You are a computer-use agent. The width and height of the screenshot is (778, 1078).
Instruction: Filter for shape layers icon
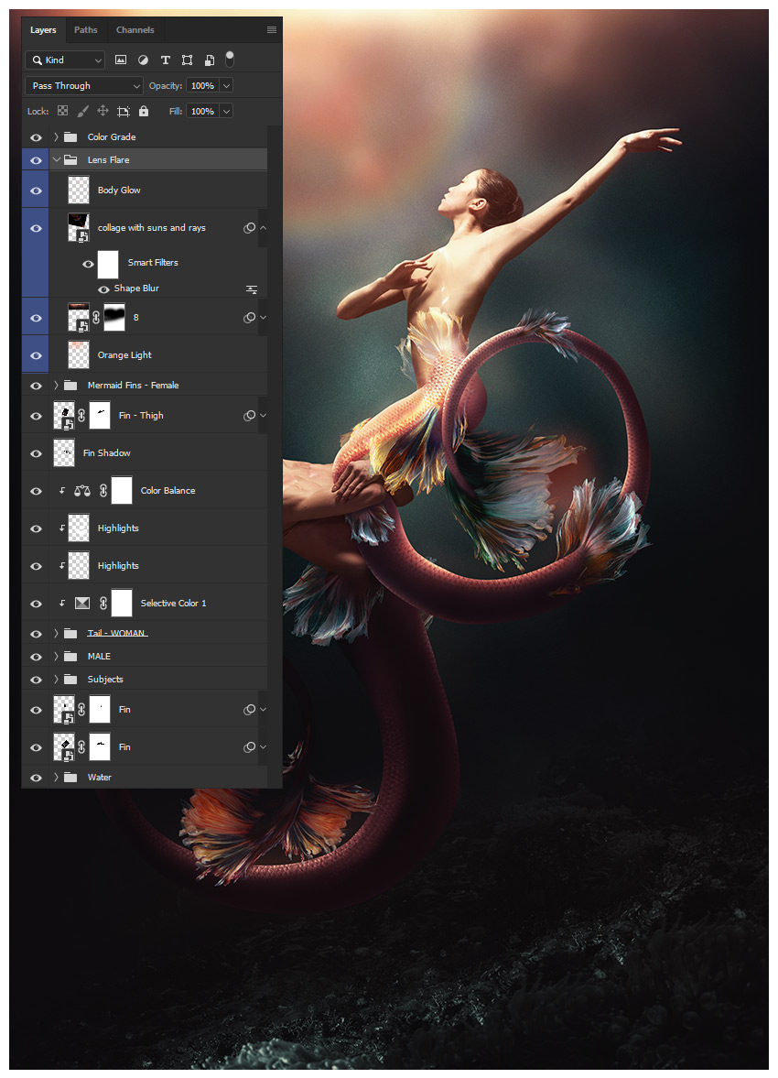(x=187, y=60)
